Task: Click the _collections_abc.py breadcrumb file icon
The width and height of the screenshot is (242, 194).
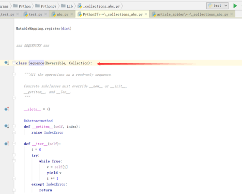Action: 80,6
